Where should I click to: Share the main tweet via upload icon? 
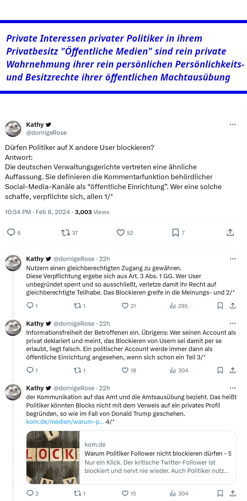(x=230, y=232)
